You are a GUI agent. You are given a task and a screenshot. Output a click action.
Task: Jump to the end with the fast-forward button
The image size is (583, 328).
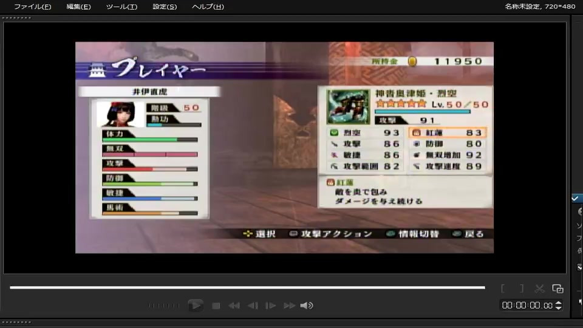[289, 306]
